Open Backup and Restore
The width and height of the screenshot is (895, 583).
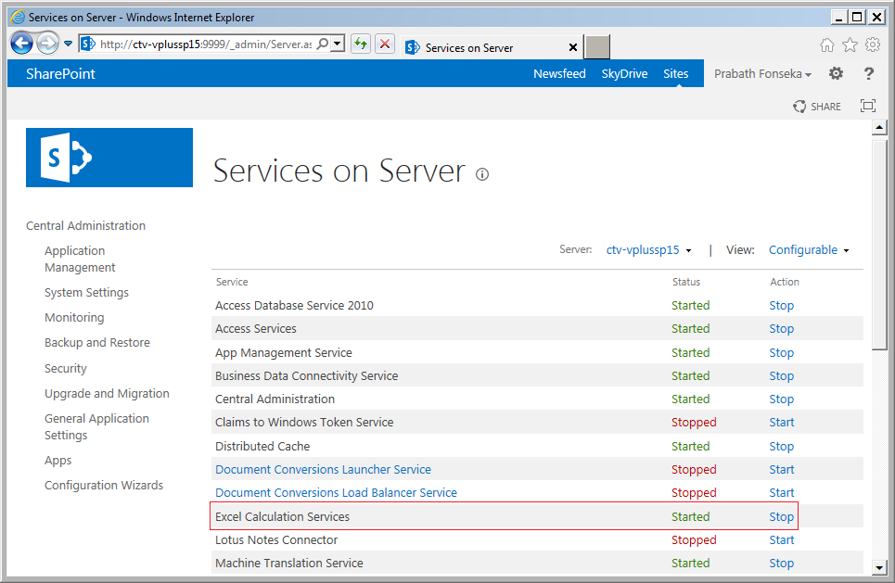(97, 342)
